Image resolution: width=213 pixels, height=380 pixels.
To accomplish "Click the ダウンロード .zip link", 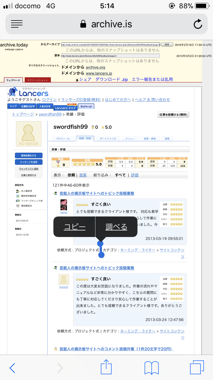I will 112,79.
